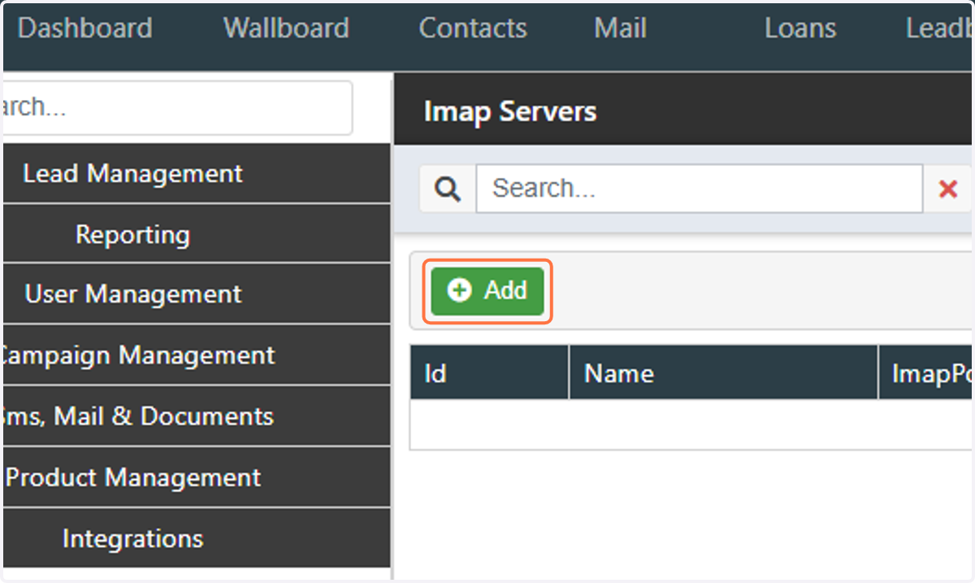This screenshot has width=975, height=583.
Task: Open the Dashboard tab
Action: pos(84,28)
